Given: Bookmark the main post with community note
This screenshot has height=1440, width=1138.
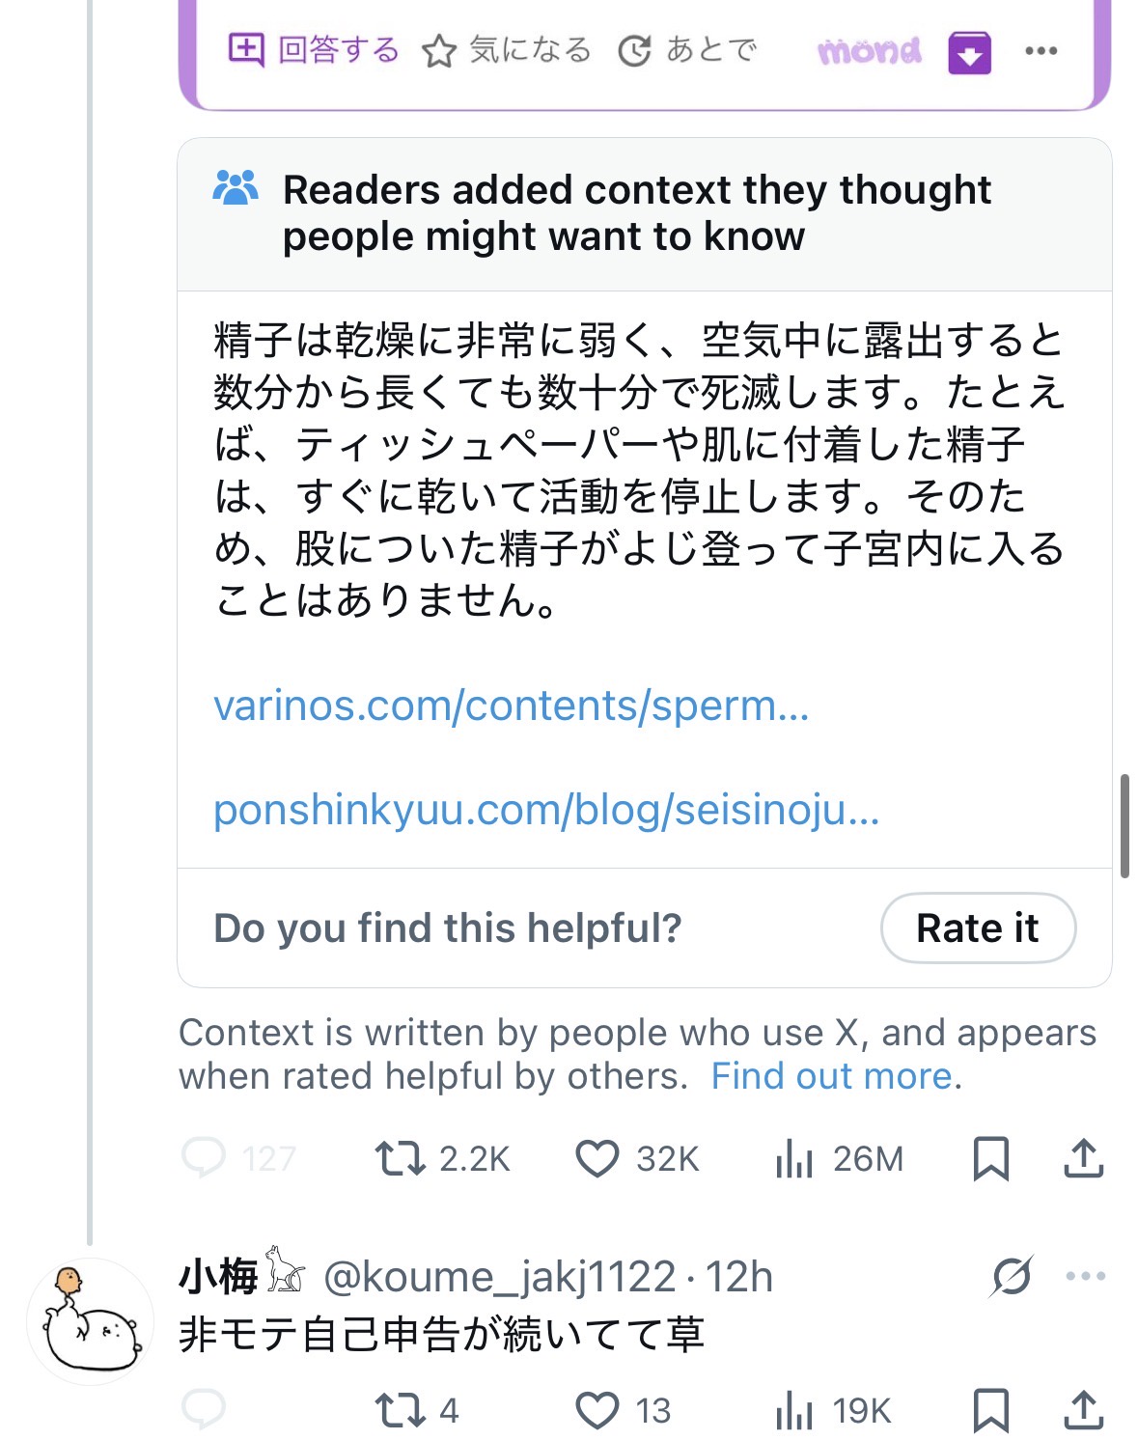Looking at the screenshot, I should [991, 1158].
